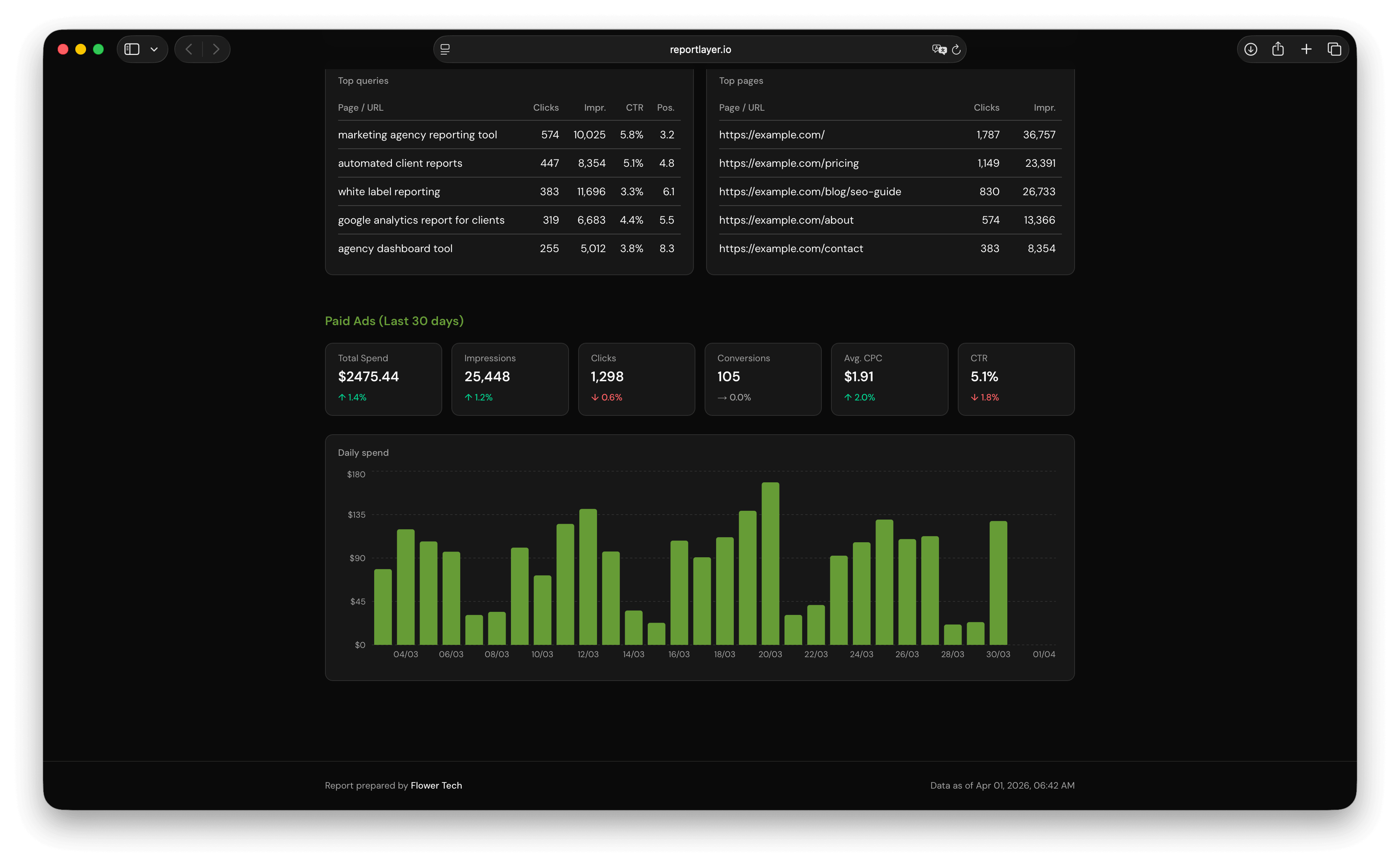This screenshot has width=1400, height=867.
Task: Click the Avg. CPC value $1.91
Action: pos(859,377)
